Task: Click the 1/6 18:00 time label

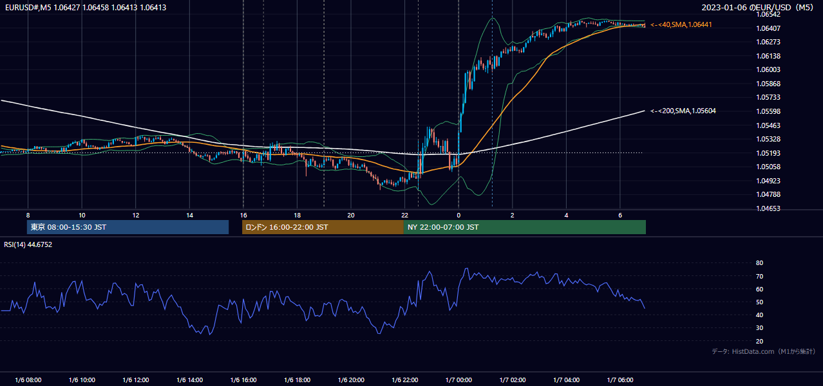Action: (297, 380)
